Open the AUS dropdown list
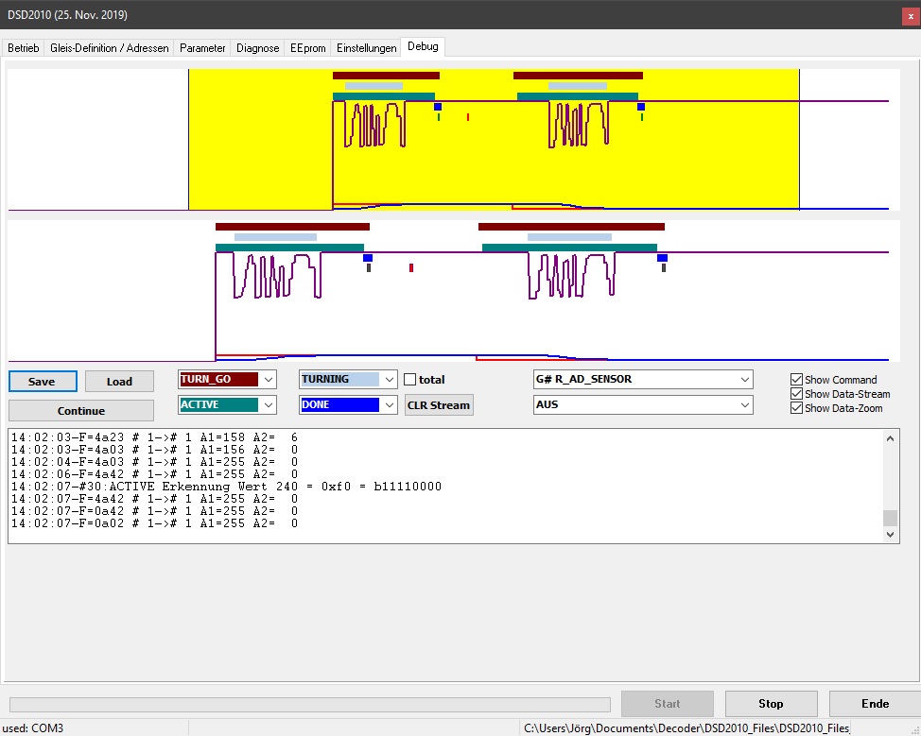Image resolution: width=921 pixels, height=736 pixels. pyautogui.click(x=744, y=405)
